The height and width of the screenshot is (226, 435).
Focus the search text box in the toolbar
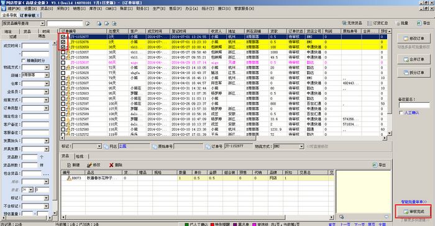65,24
